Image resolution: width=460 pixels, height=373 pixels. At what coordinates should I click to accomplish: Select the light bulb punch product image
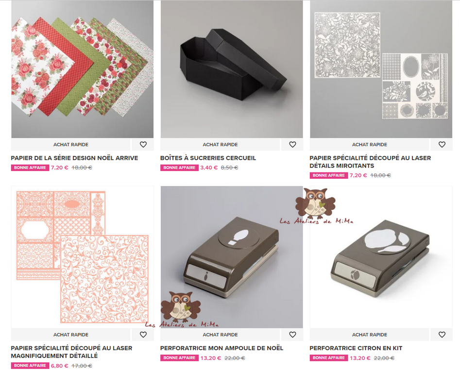tap(232, 257)
